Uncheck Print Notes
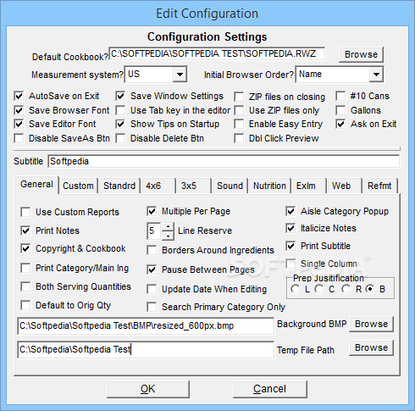This screenshot has width=415, height=411. tap(25, 230)
